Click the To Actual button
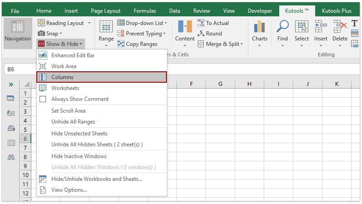362x204 pixels. [214, 23]
